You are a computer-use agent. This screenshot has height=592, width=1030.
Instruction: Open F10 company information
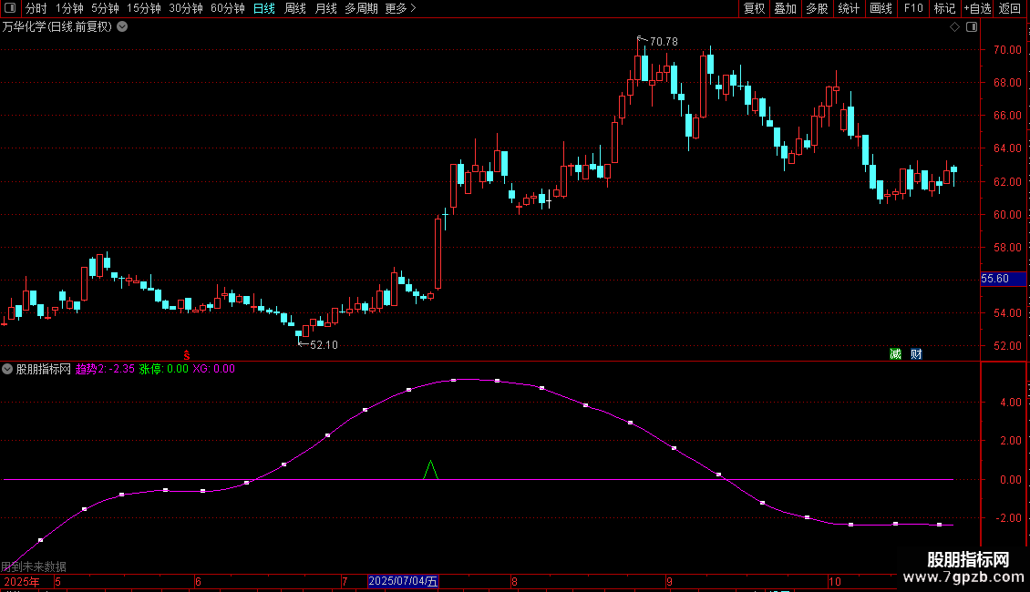[x=913, y=8]
